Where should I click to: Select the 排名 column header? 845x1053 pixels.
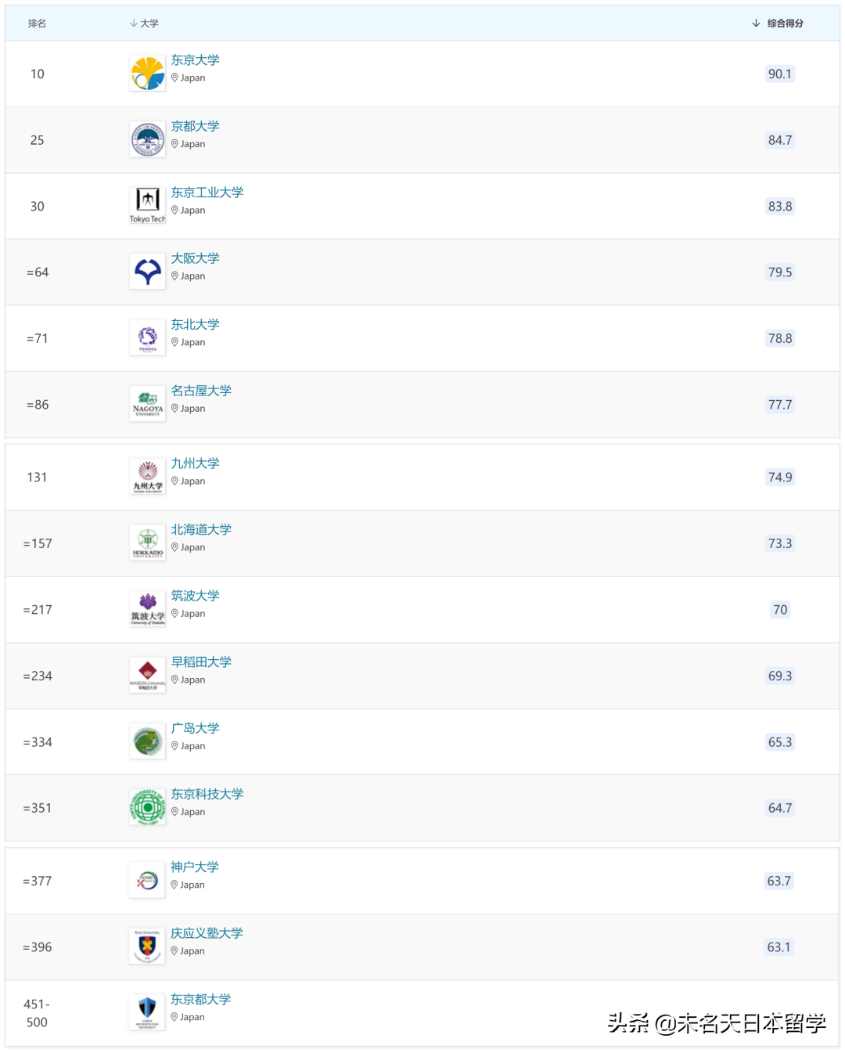(36, 23)
